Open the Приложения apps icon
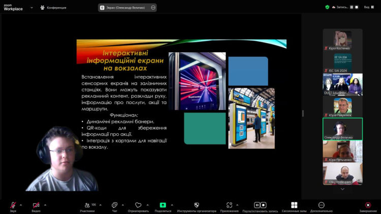 229,205
